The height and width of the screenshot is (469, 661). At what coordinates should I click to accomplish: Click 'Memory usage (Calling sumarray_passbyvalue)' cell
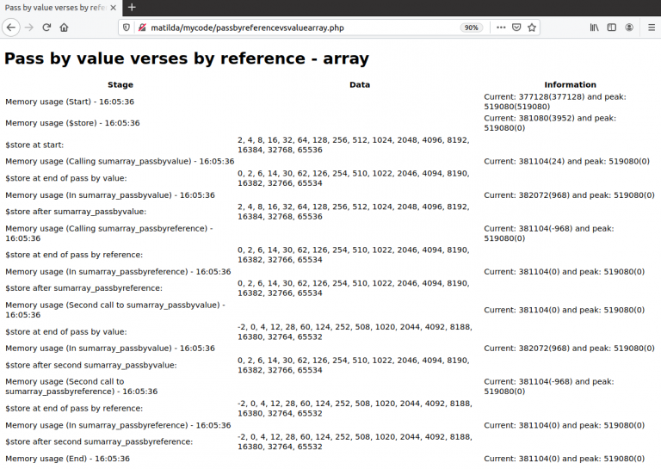pos(120,162)
